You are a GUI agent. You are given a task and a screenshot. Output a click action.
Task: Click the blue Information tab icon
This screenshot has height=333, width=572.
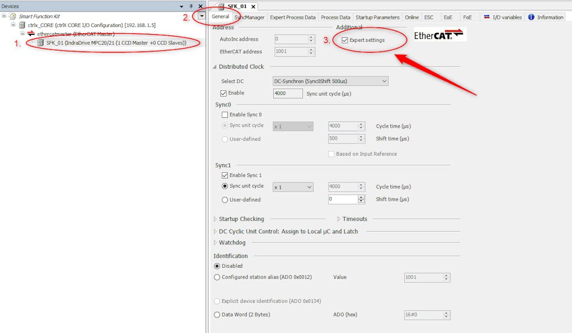coord(531,17)
